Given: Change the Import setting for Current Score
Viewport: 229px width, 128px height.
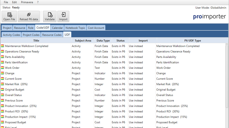Looking at the screenshot, I should click(x=142, y=79).
